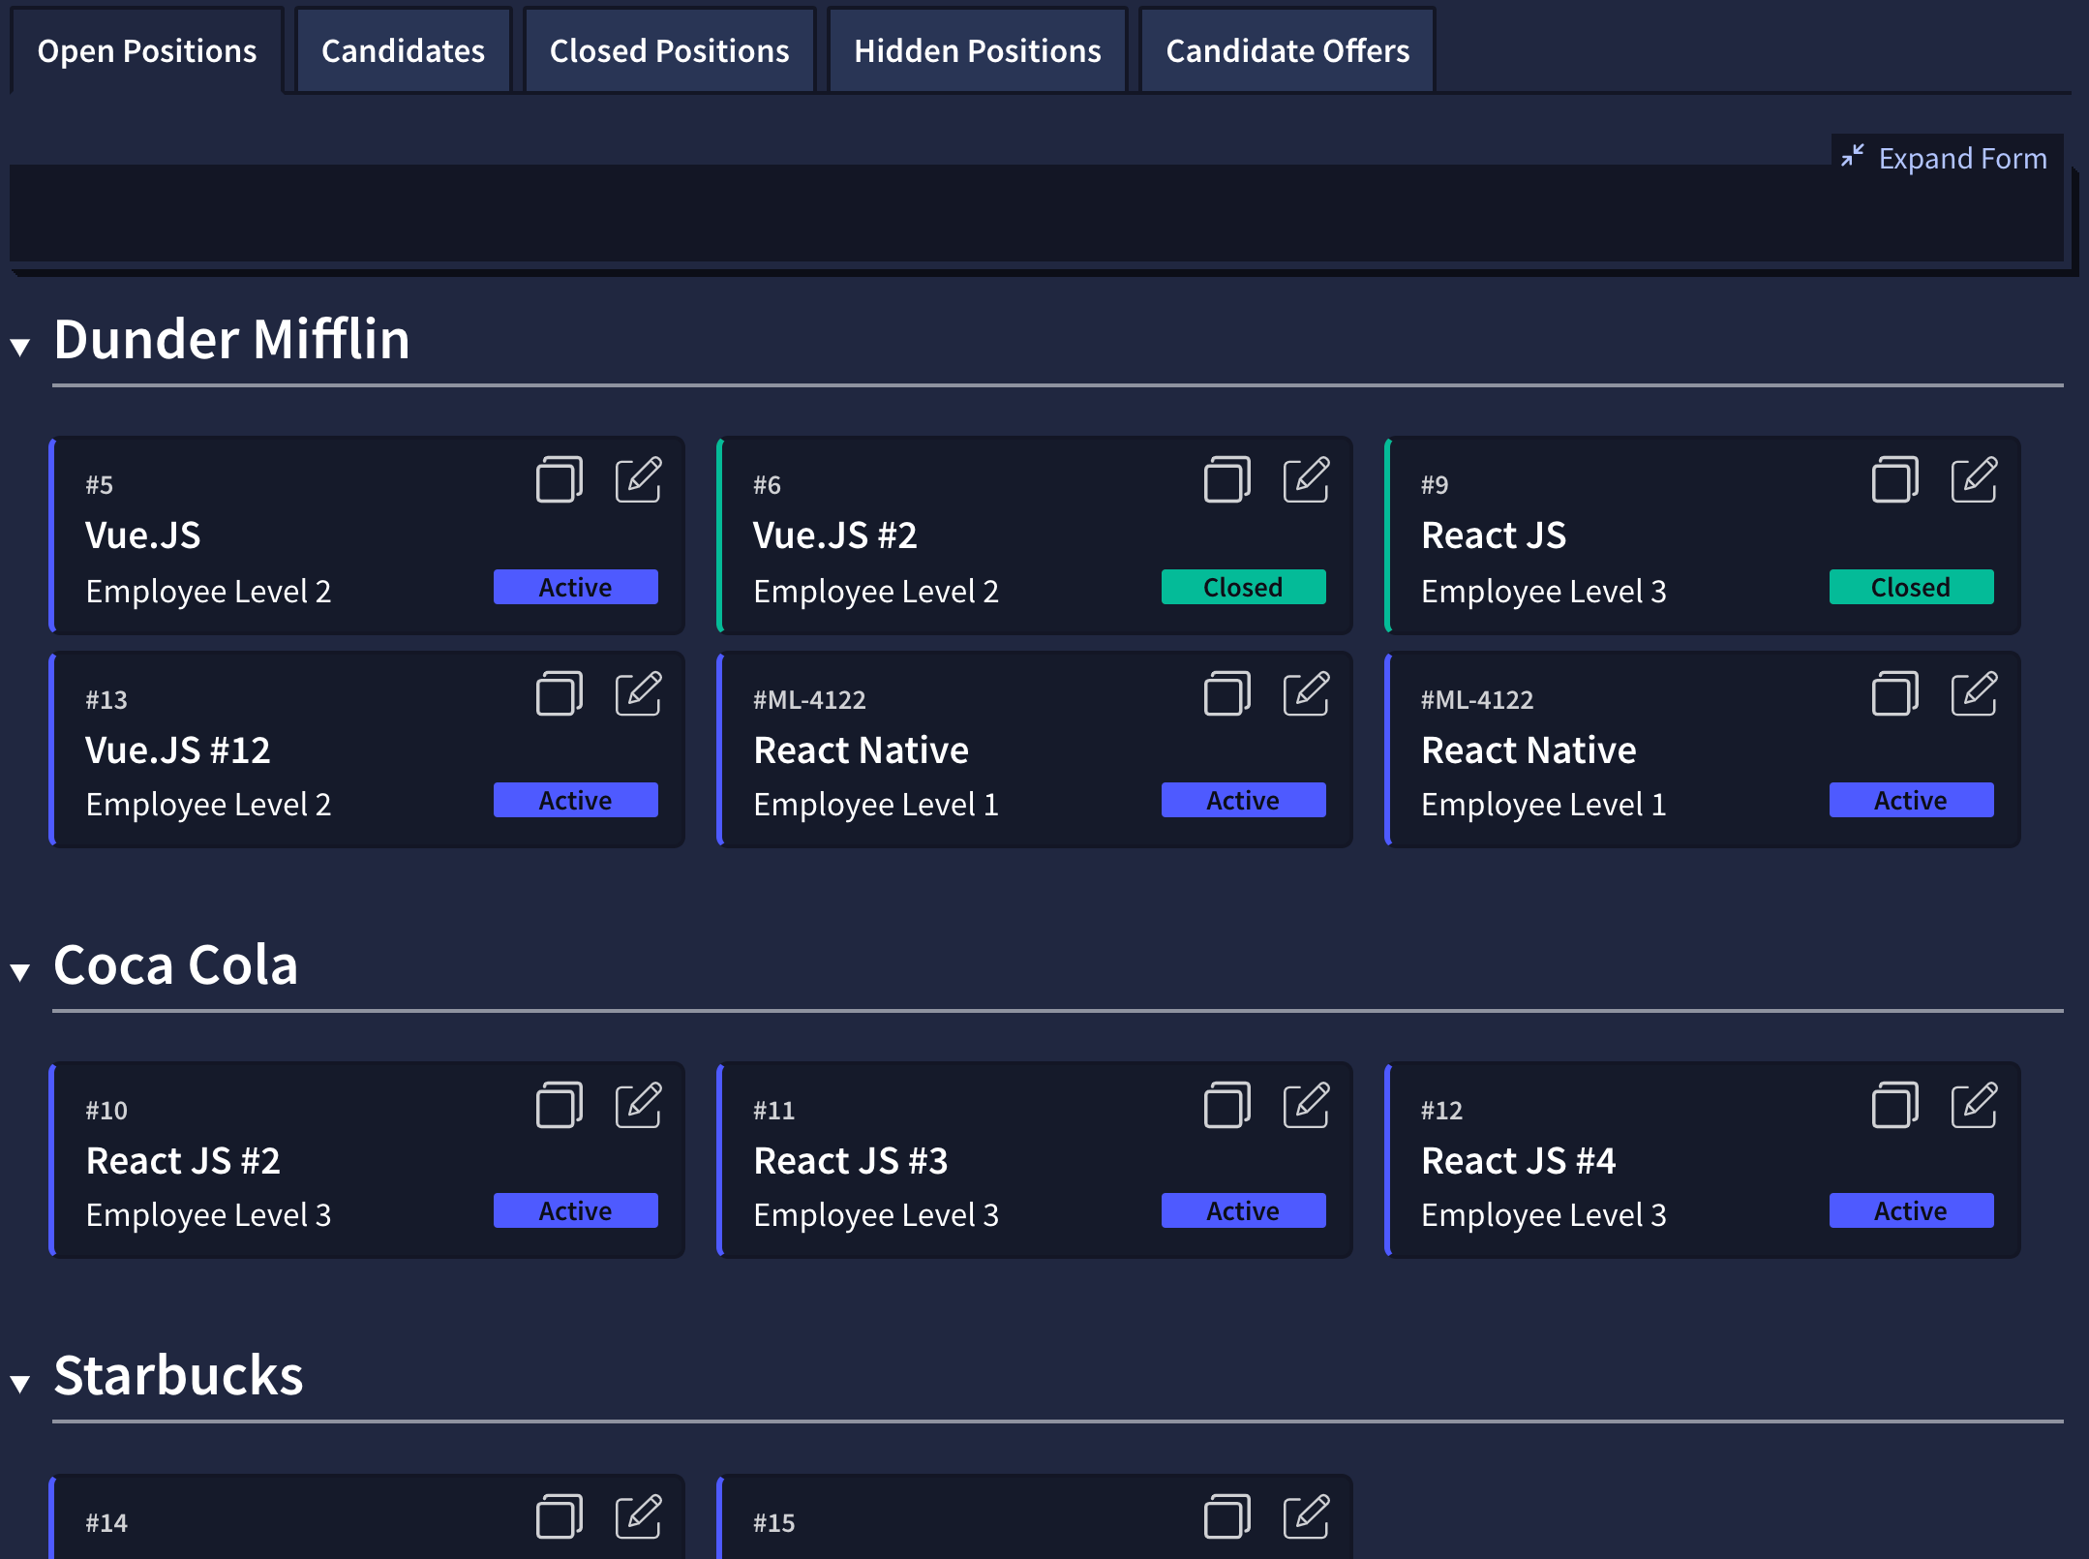Click the Dunder Mifflin heading
Screen dimensions: 2089x1559
[x=232, y=340]
